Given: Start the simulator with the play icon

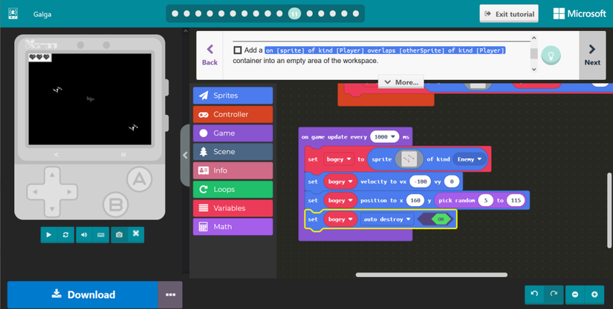Looking at the screenshot, I should click(x=49, y=235).
